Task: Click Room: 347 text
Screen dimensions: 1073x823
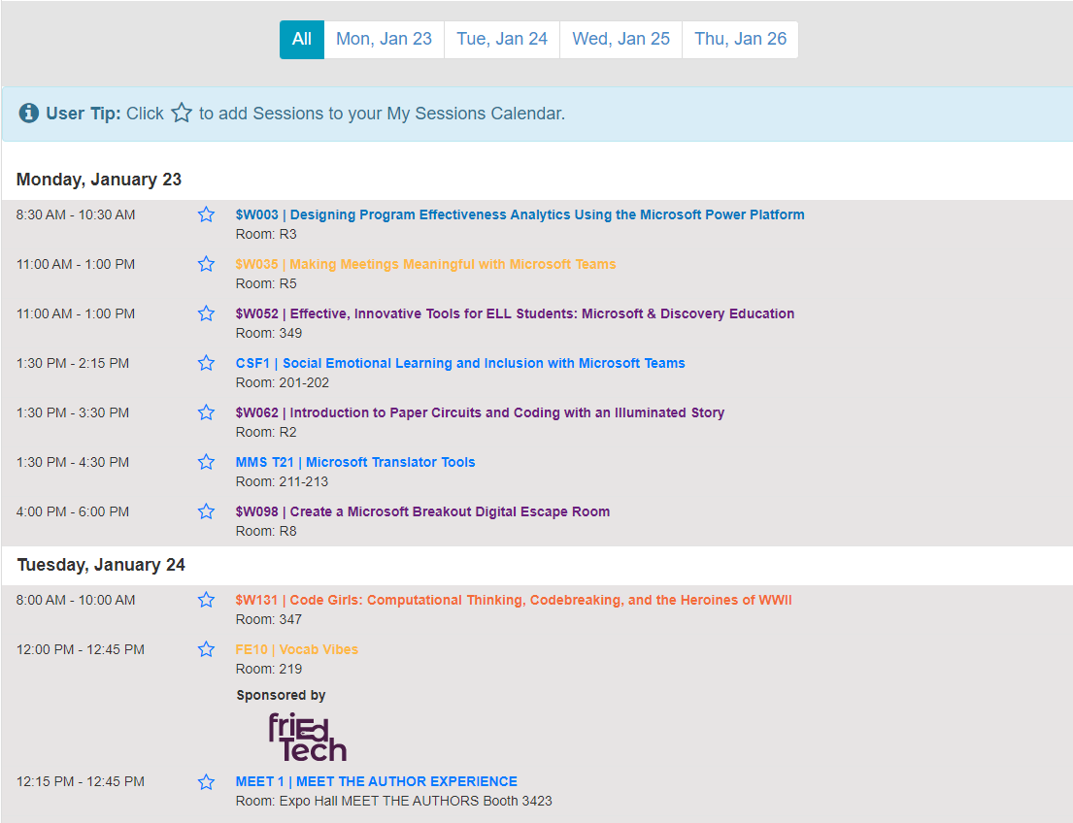Action: [x=268, y=619]
